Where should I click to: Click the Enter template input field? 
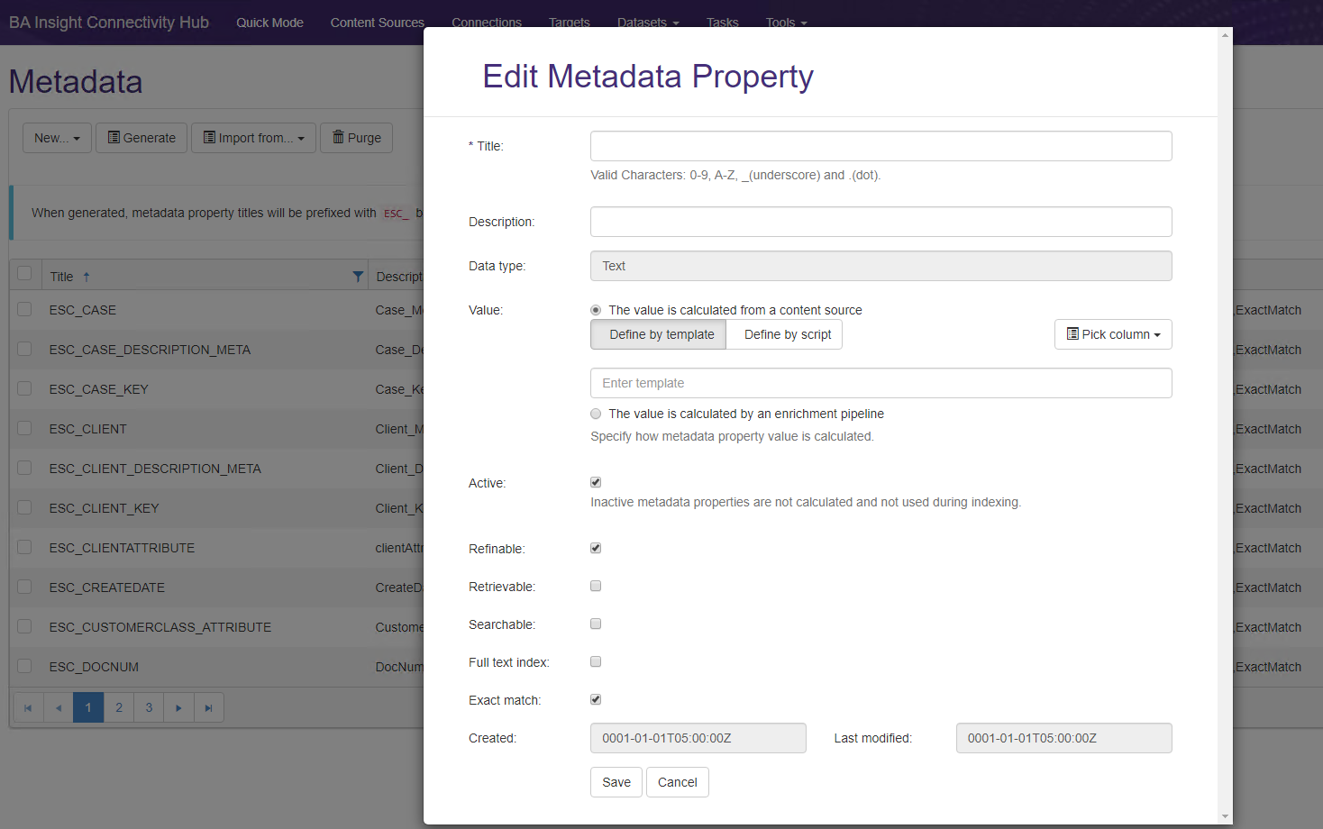pyautogui.click(x=880, y=383)
